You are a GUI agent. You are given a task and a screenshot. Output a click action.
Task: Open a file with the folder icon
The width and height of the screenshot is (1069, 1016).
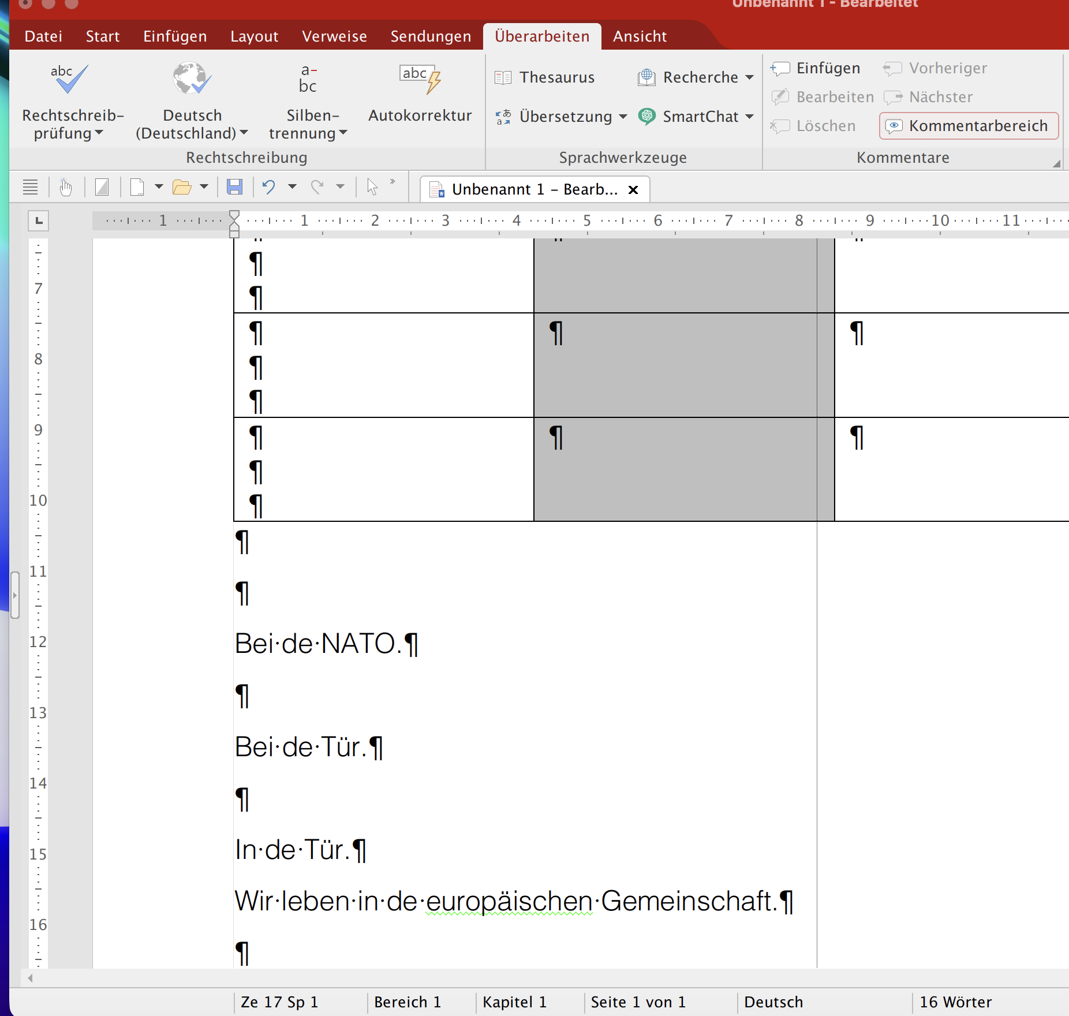[182, 186]
